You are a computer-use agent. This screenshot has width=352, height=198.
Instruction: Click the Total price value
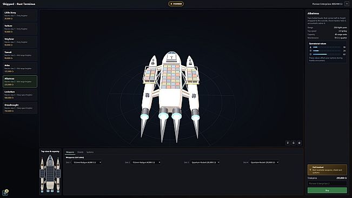click(x=342, y=178)
